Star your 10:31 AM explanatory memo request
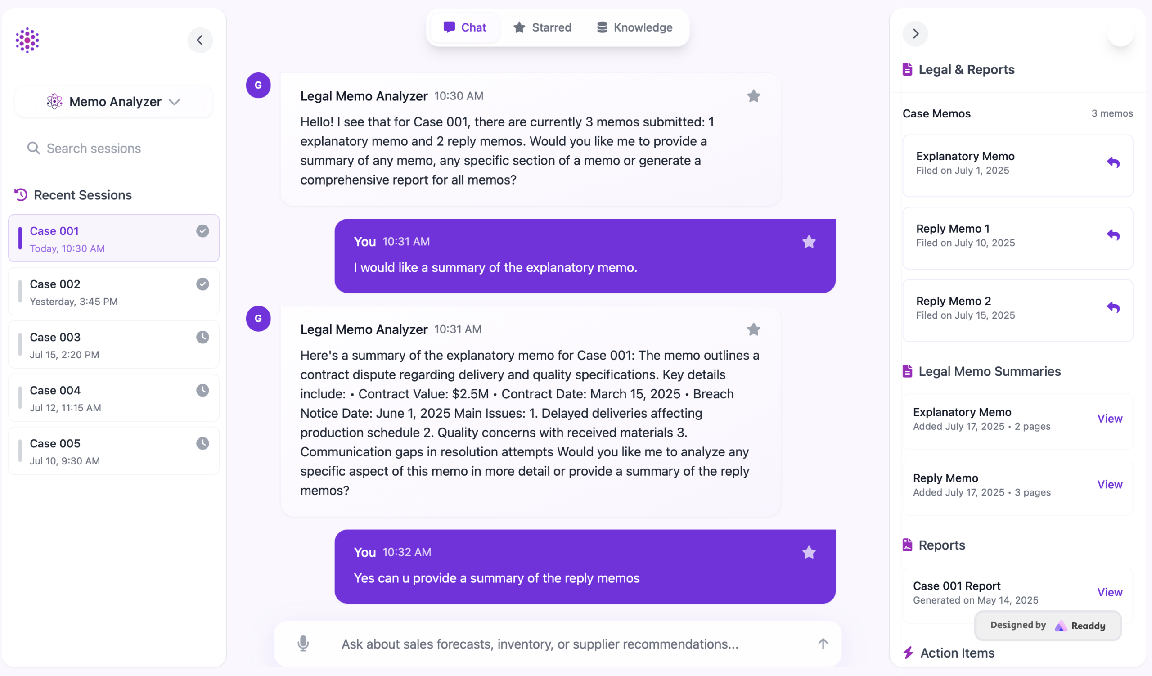 (x=809, y=242)
